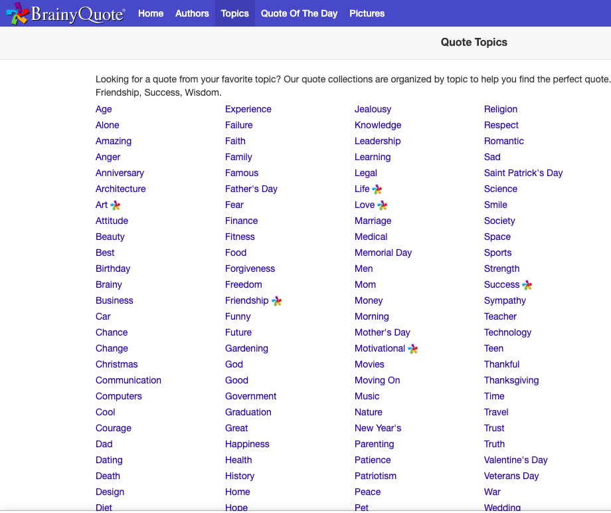
Task: Go to the Home nav item
Action: click(x=151, y=13)
